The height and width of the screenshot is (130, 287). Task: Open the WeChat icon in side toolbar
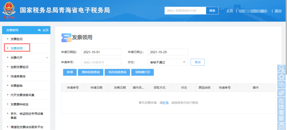tap(281, 85)
